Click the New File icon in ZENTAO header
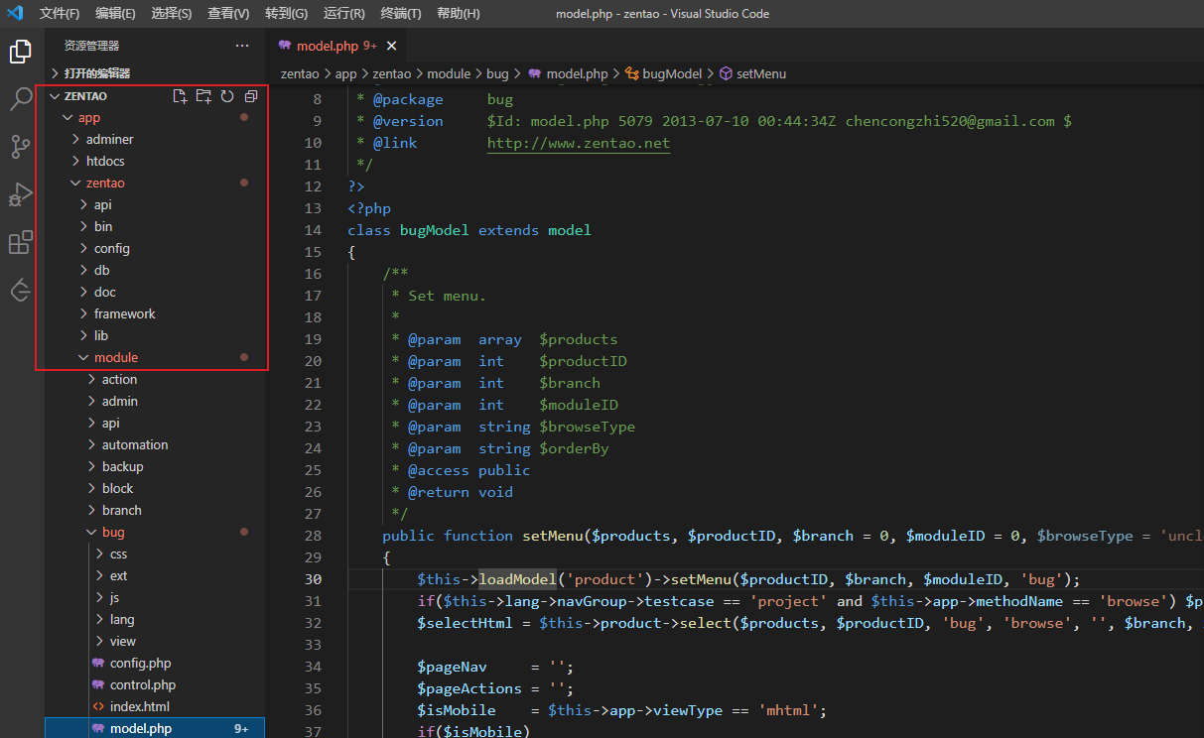This screenshot has width=1204, height=738. pos(180,96)
